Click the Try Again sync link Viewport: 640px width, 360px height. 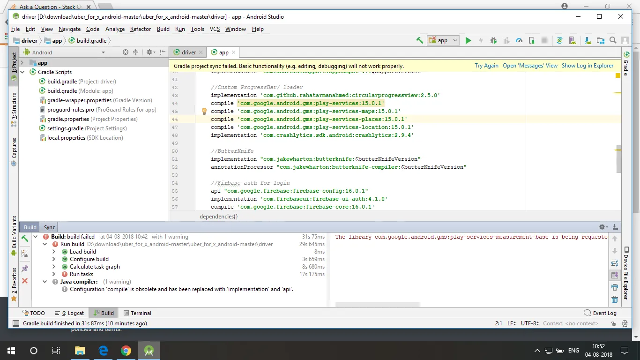click(x=486, y=66)
